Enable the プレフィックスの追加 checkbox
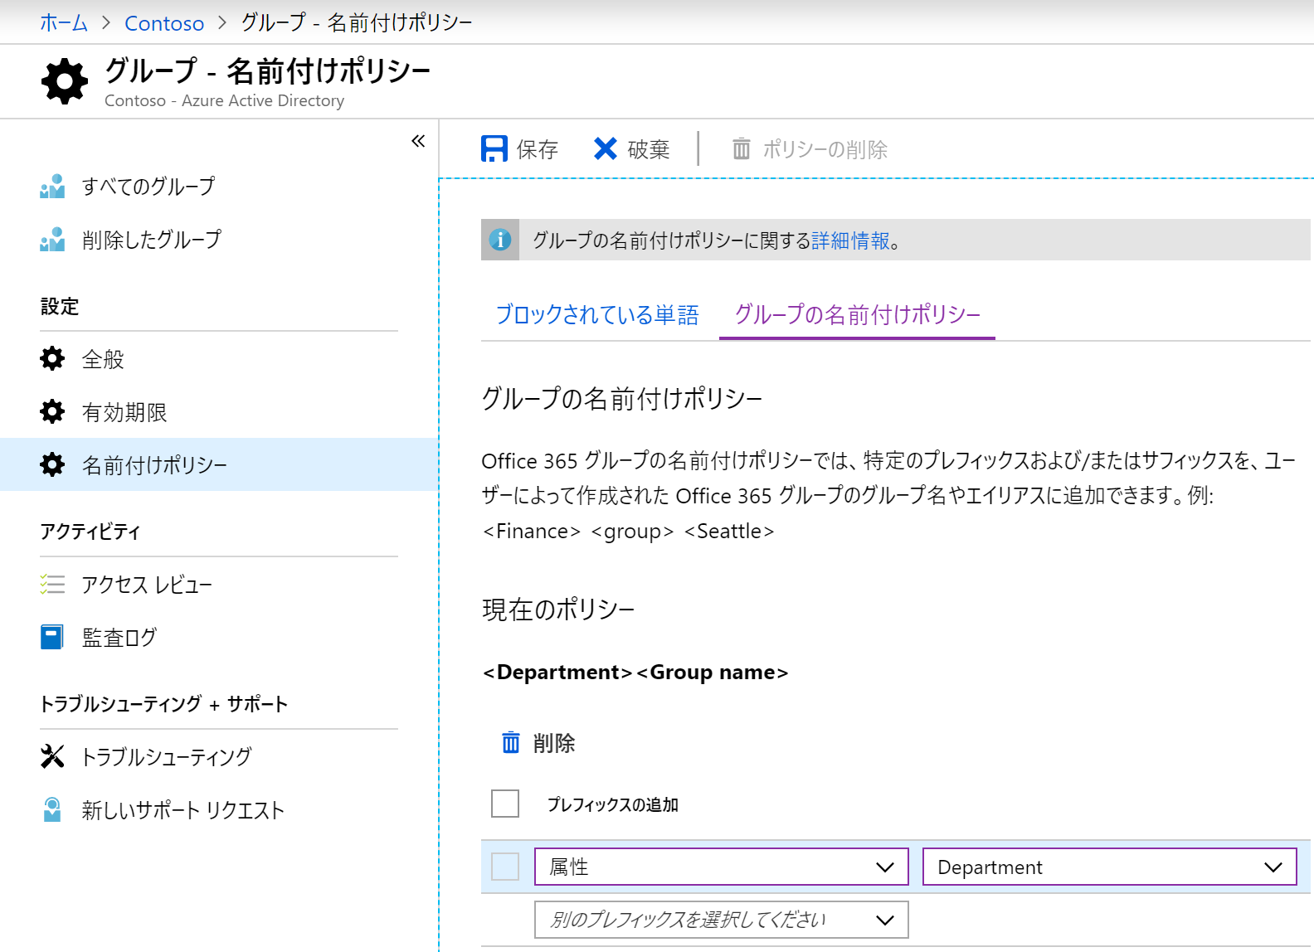 pos(505,804)
